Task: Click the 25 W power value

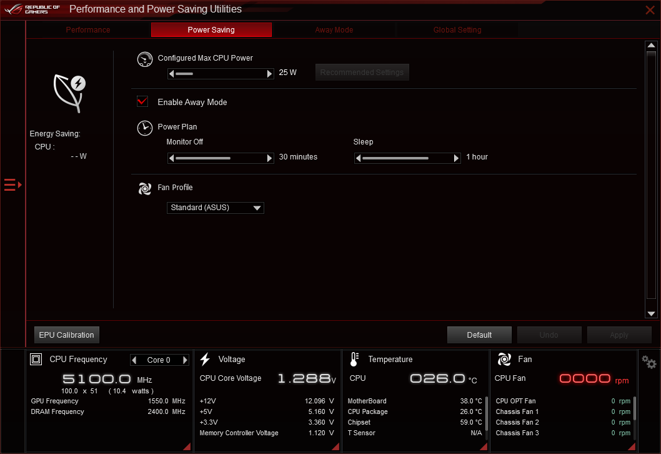Action: tap(287, 73)
